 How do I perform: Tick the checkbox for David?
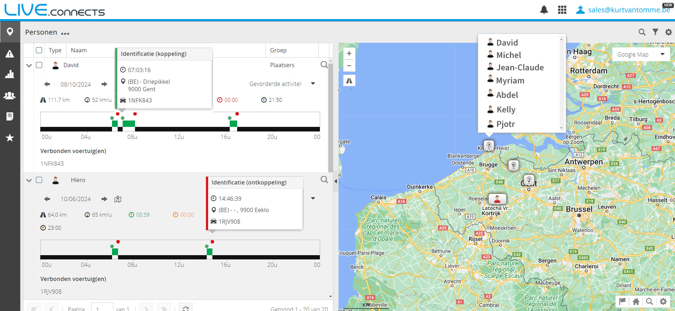coord(39,65)
